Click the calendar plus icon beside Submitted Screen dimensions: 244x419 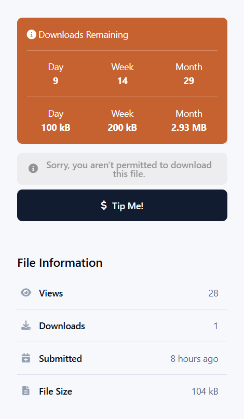26,358
